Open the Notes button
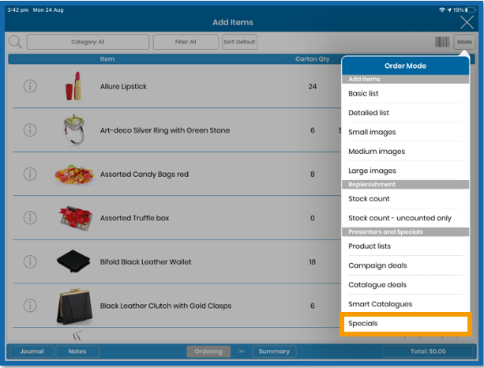Screen dimensions: 484x368 coord(77,351)
